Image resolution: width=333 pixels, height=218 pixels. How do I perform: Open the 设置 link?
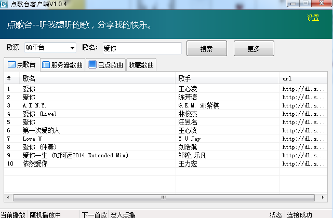(313, 17)
